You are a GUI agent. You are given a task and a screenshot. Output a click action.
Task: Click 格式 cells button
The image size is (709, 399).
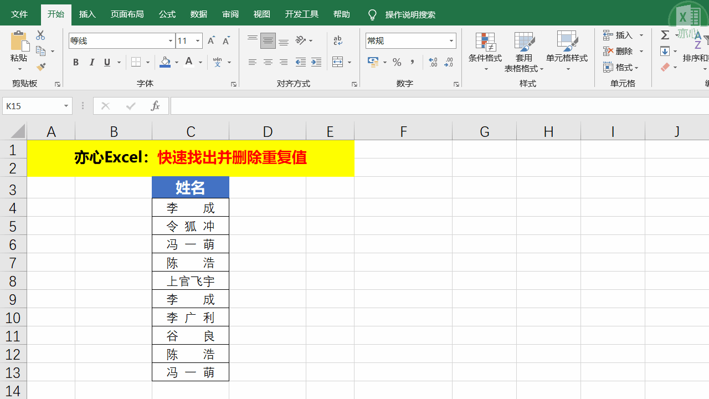coord(621,67)
